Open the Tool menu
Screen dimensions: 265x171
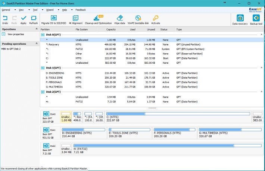point(35,10)
